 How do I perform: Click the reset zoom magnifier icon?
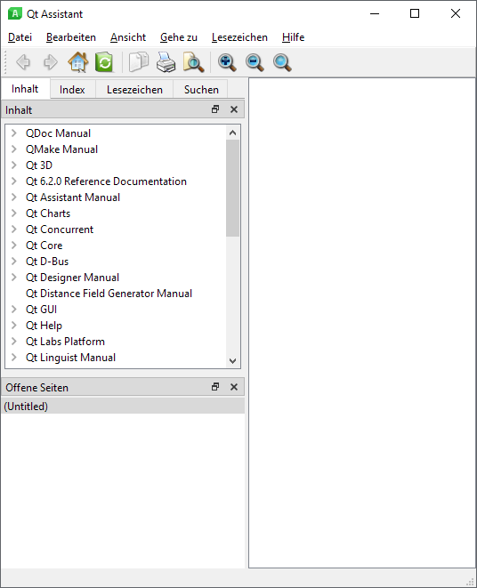282,62
